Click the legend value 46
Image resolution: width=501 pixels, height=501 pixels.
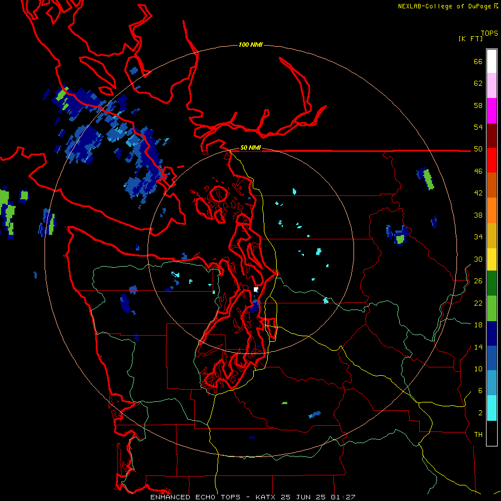478,171
